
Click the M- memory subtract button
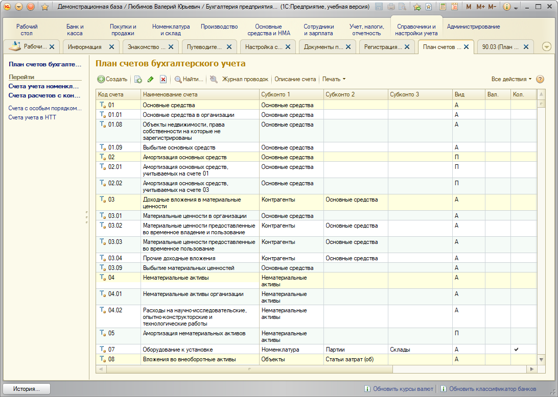(492, 7)
